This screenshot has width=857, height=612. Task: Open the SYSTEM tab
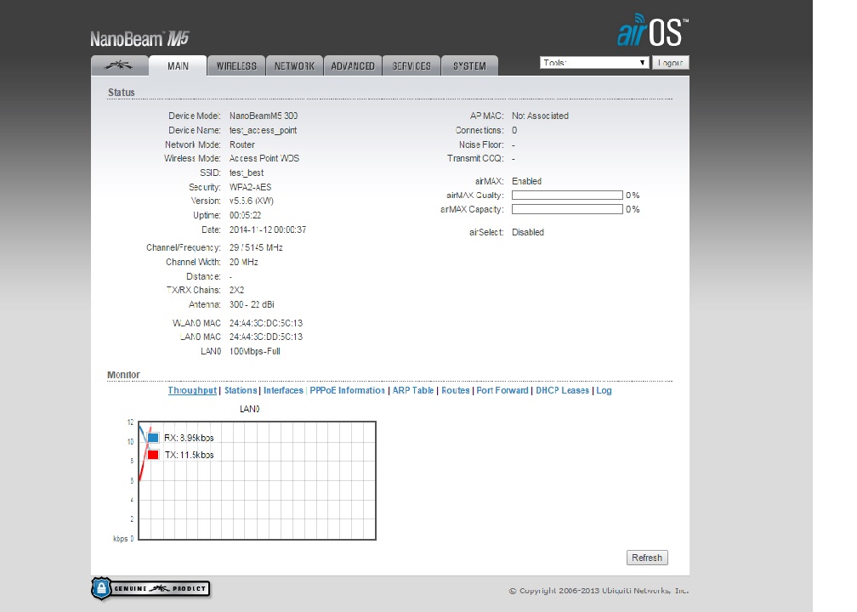(x=469, y=66)
